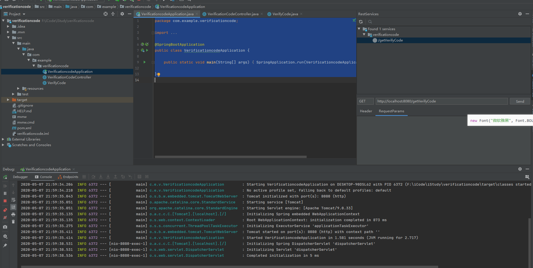Pin the debug tab with the pin icon
The width and height of the screenshot is (533, 268).
tap(5, 245)
